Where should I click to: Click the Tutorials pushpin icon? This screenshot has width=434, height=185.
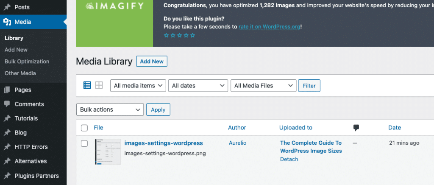[x=7, y=118]
